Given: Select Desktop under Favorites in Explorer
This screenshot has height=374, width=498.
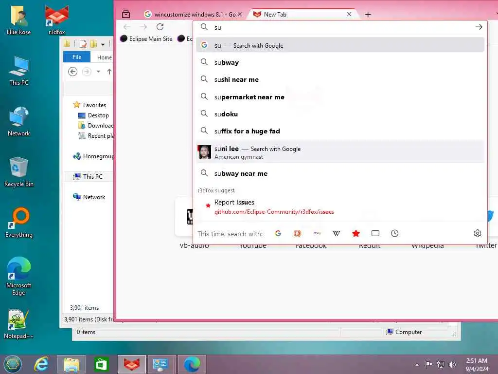Looking at the screenshot, I should 93,115.
